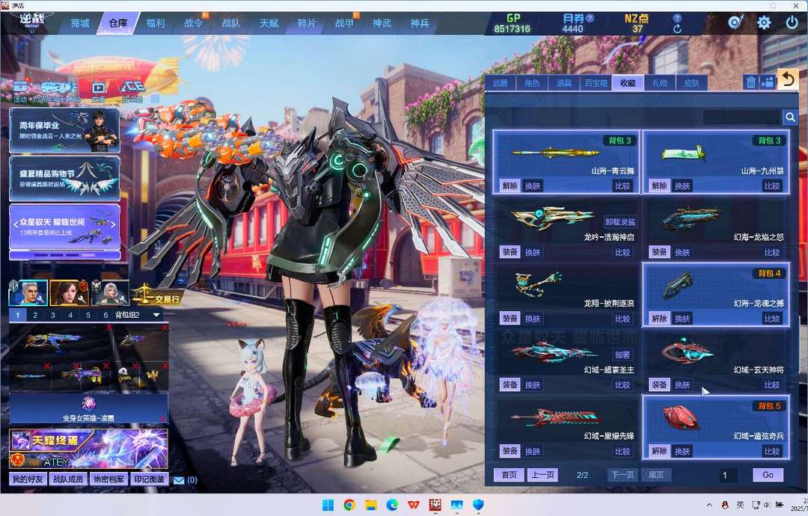Expand the 背包组2 dropdown
Image resolution: width=808 pixels, height=516 pixels.
pos(156,315)
